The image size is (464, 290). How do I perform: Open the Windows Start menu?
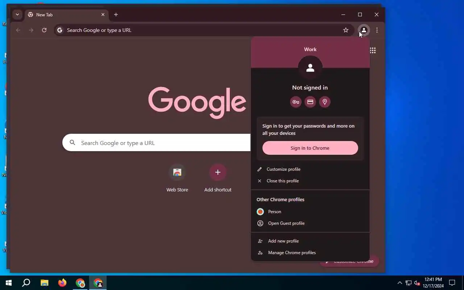pos(9,283)
